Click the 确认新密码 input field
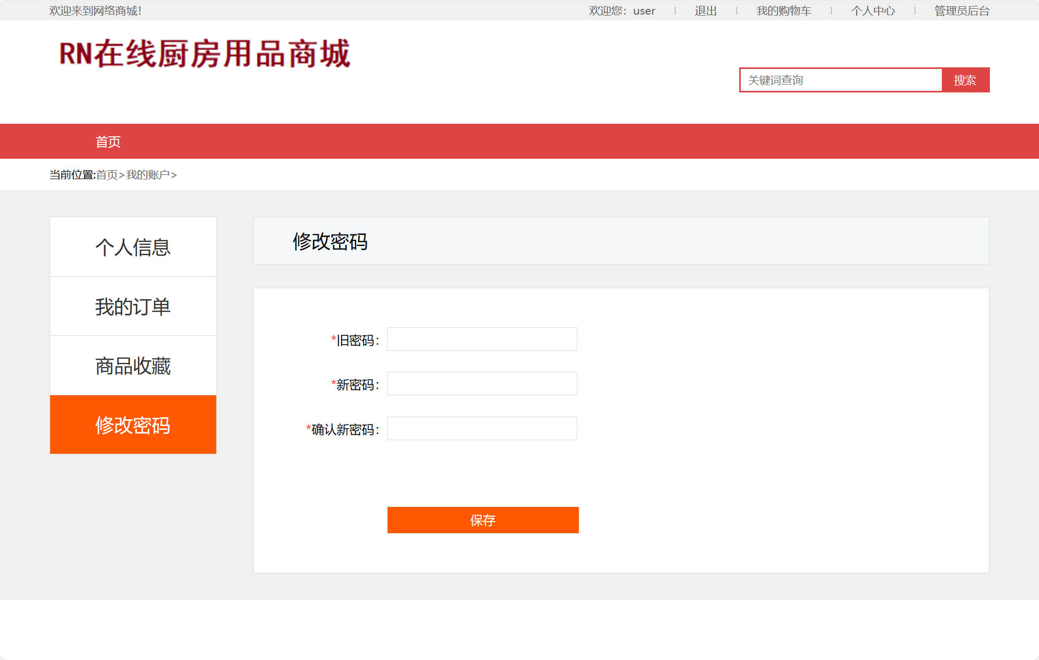The height and width of the screenshot is (660, 1039). [481, 428]
